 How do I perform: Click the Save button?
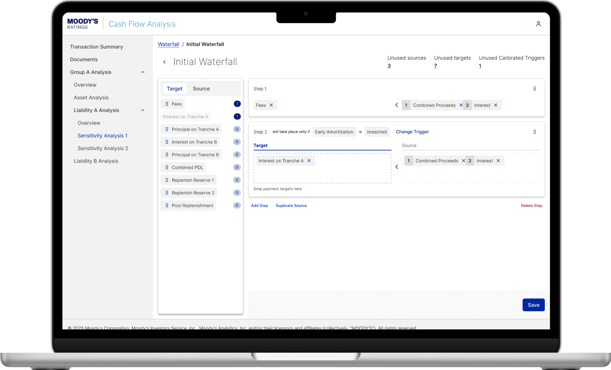coord(533,305)
